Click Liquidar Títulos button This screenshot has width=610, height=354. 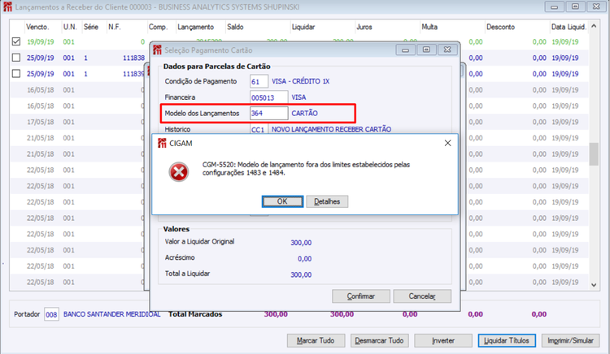tap(507, 340)
